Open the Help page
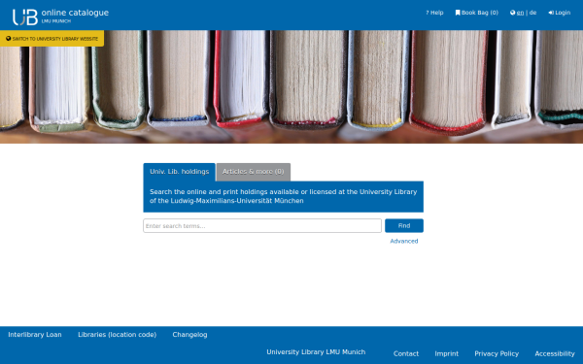Image resolution: width=583 pixels, height=364 pixels. tap(434, 13)
